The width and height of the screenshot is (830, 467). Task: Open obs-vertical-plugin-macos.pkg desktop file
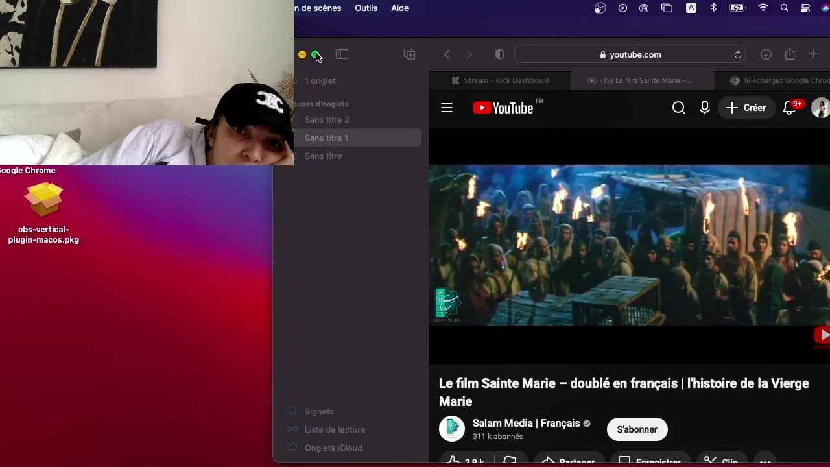(x=43, y=213)
